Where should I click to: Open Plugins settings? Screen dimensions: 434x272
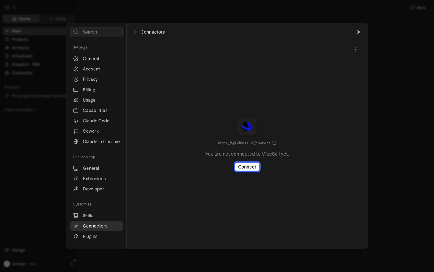click(x=96, y=236)
